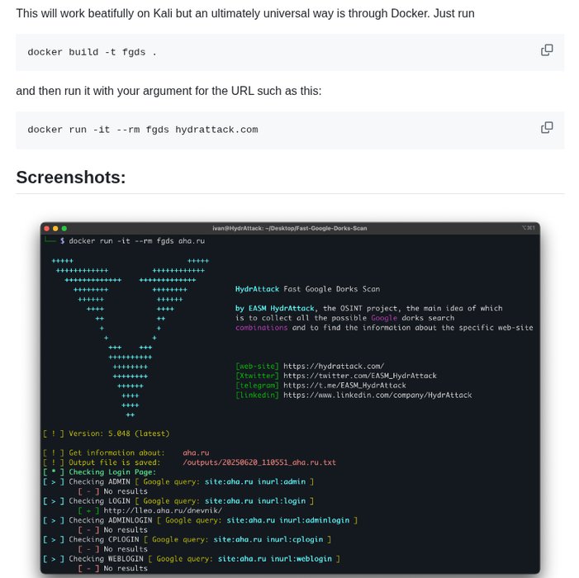The image size is (579, 578).
Task: Open the terminal screenshot image
Action: click(x=290, y=398)
